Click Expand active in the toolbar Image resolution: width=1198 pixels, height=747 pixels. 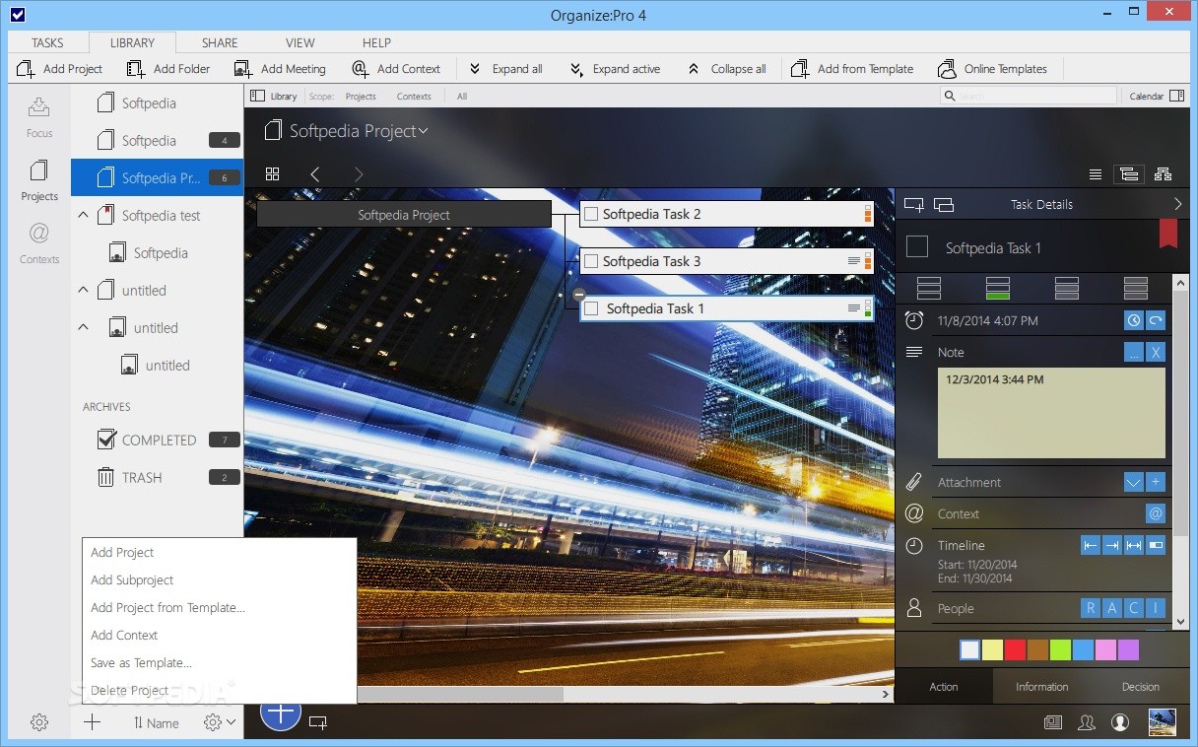pos(615,69)
